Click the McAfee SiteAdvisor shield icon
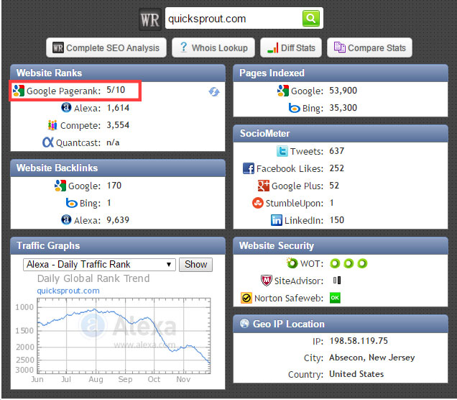 pyautogui.click(x=267, y=281)
